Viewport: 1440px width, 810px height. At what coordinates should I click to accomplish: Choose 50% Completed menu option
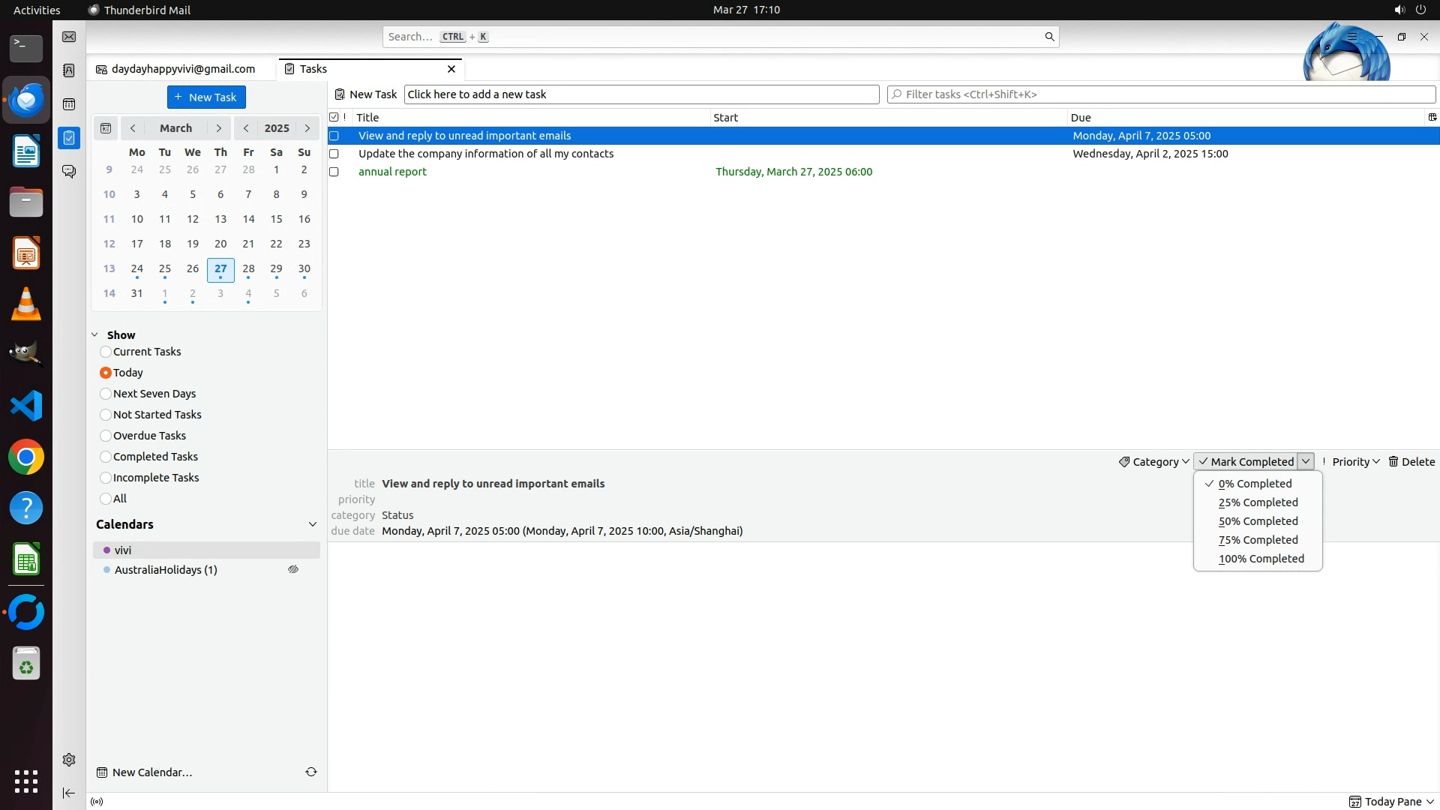pos(1258,521)
